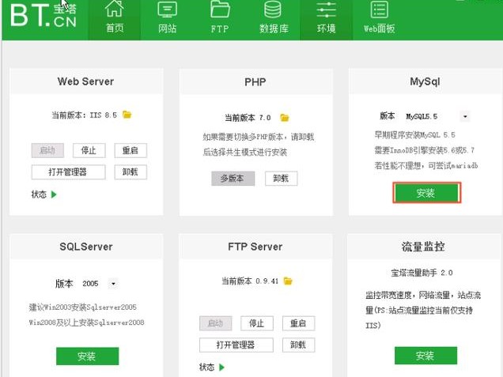Click Web Server 启动 button
Screen dimensions: 503x377
[x=47, y=150]
